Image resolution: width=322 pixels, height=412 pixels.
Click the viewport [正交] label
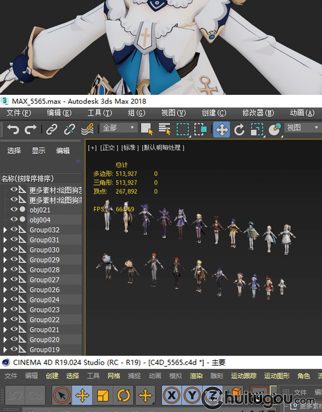109,148
